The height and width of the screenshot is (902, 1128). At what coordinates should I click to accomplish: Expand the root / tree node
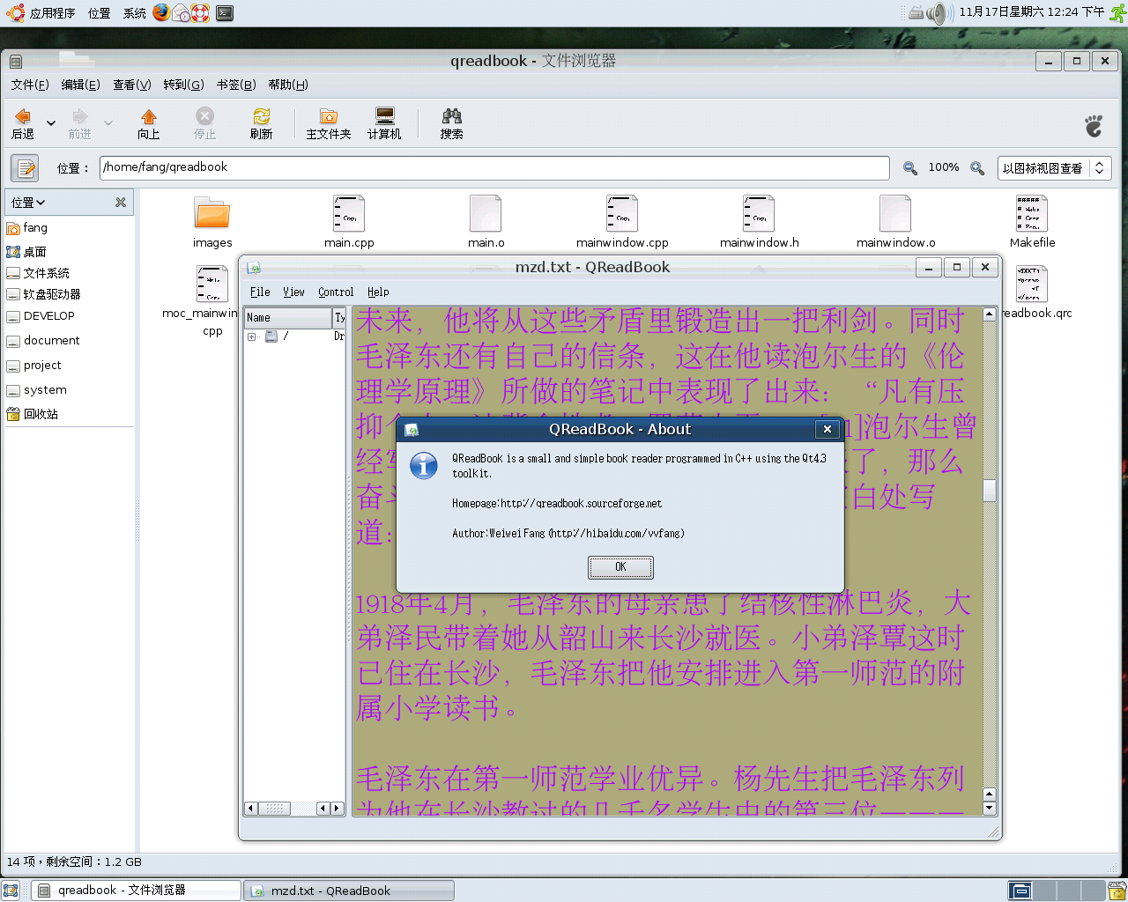tap(252, 336)
